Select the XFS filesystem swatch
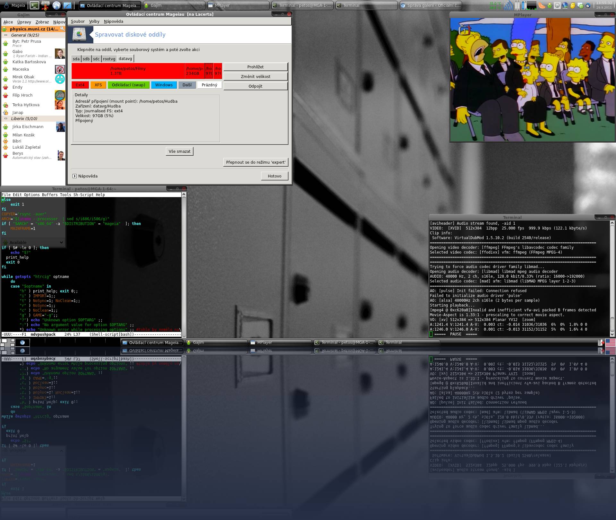 coord(98,85)
